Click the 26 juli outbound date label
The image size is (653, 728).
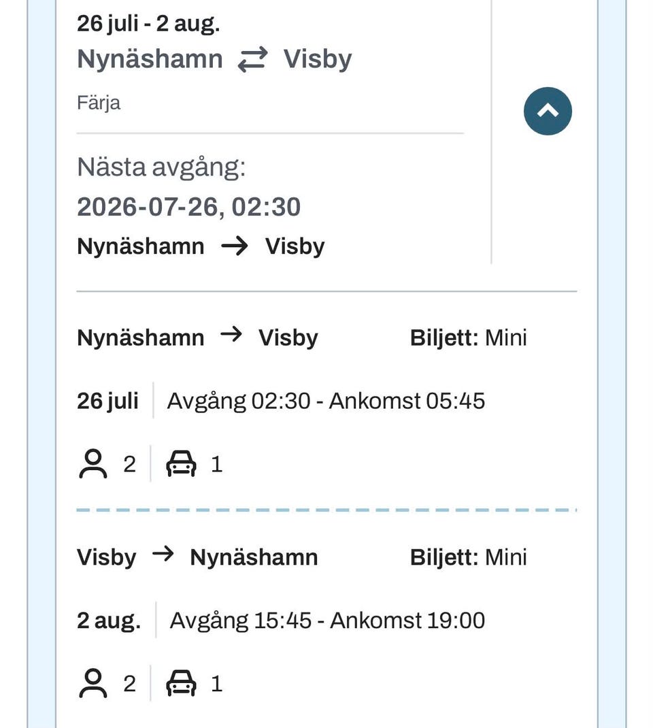[107, 401]
